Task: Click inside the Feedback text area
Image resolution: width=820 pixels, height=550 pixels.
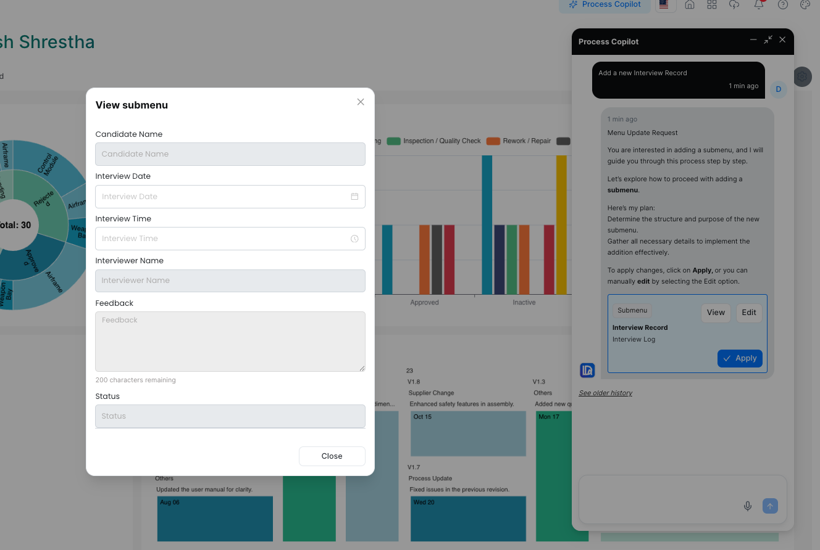Action: click(230, 341)
